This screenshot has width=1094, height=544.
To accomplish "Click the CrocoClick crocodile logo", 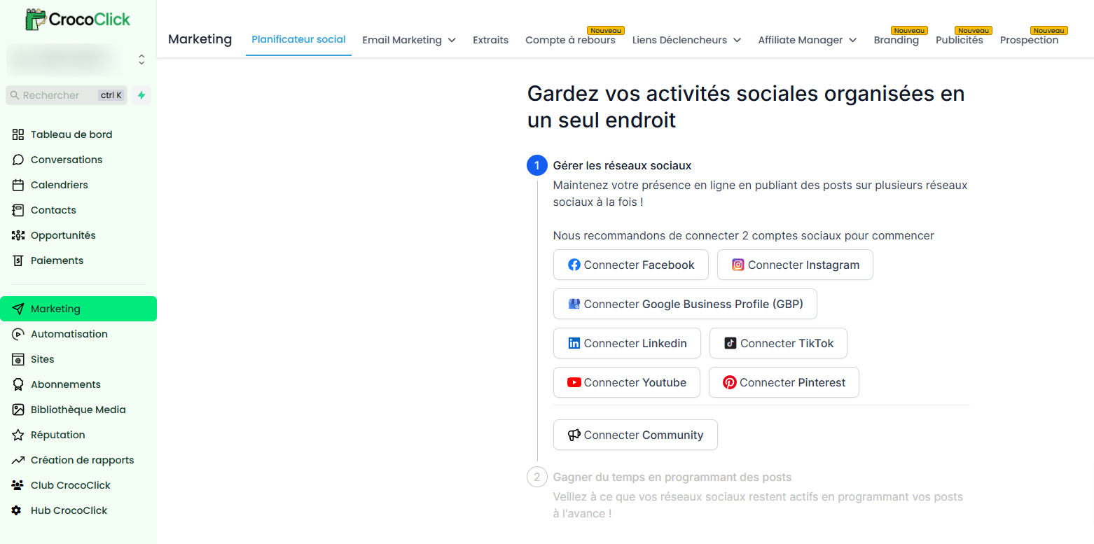I will point(78,19).
